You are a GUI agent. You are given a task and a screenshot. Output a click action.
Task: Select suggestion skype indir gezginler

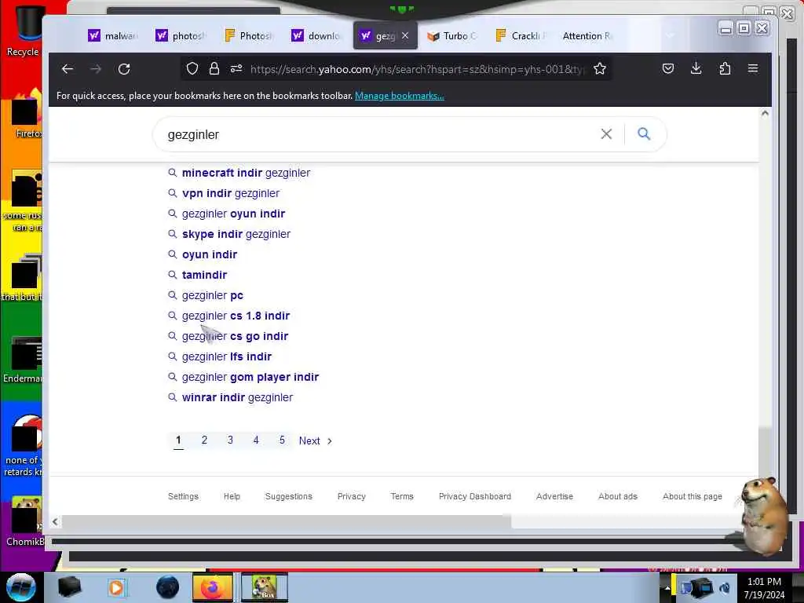(x=236, y=234)
